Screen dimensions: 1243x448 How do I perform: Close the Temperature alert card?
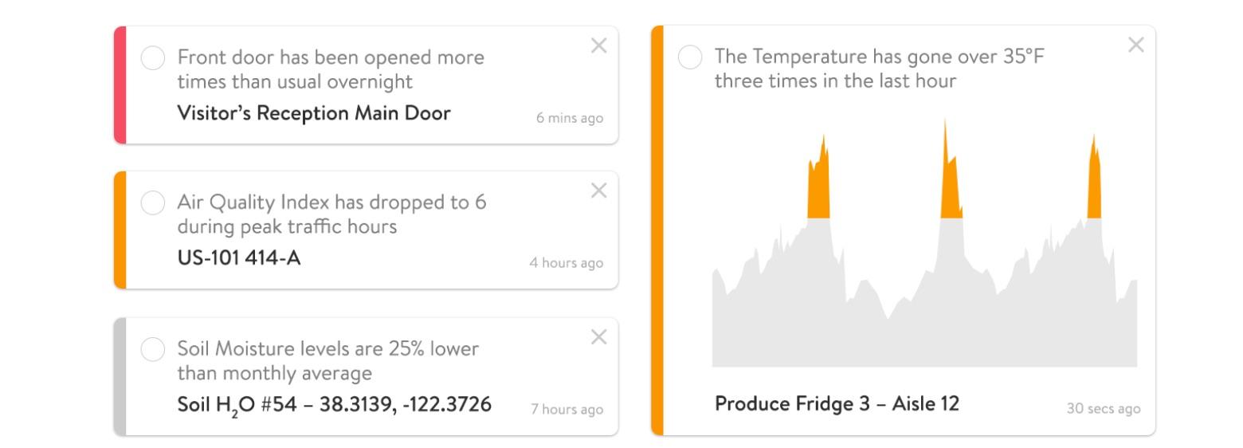tap(1136, 45)
